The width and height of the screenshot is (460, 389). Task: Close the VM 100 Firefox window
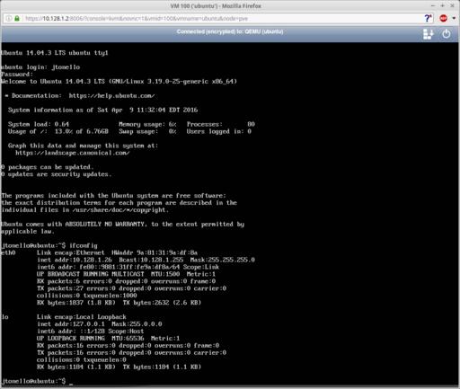(x=452, y=5)
